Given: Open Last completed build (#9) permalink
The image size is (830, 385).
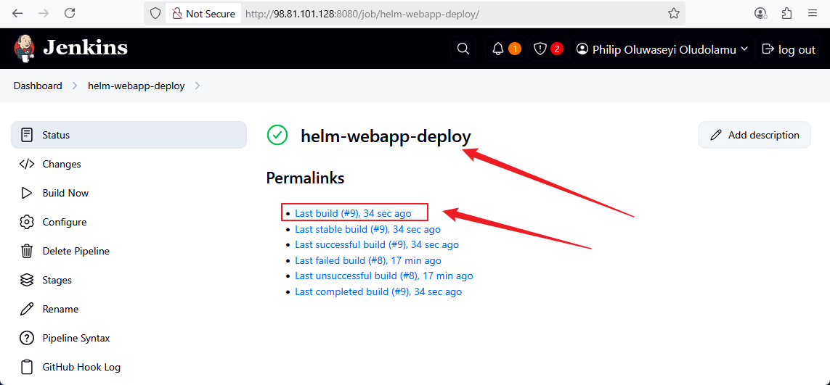Looking at the screenshot, I should pos(378,292).
